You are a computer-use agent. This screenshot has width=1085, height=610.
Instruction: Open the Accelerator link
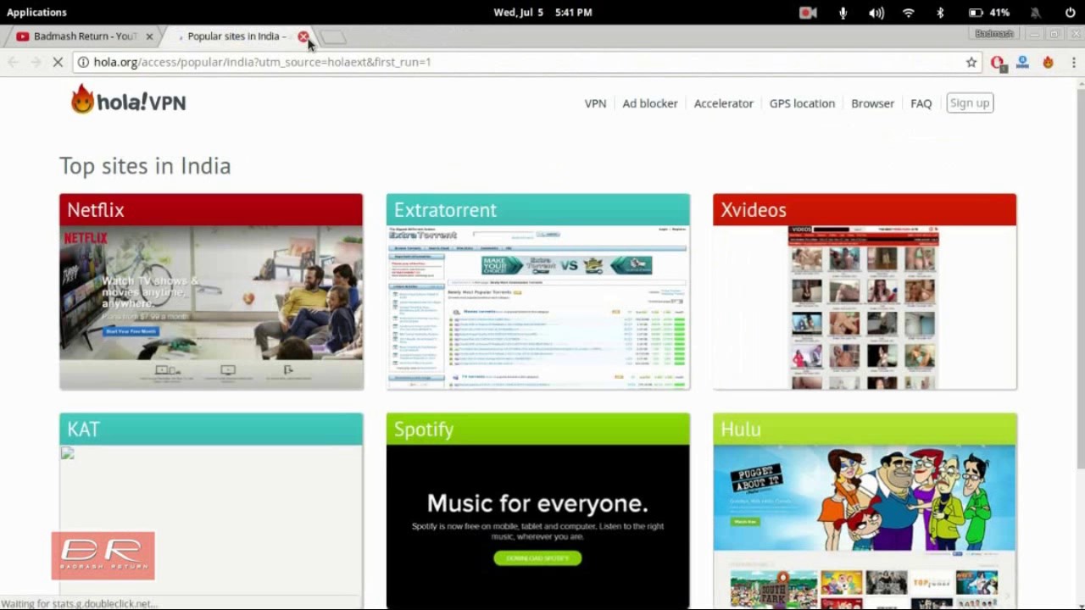pos(723,103)
